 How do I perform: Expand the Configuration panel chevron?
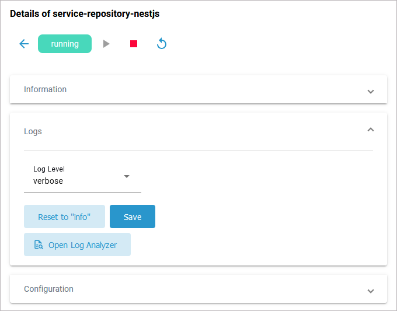pyautogui.click(x=370, y=291)
